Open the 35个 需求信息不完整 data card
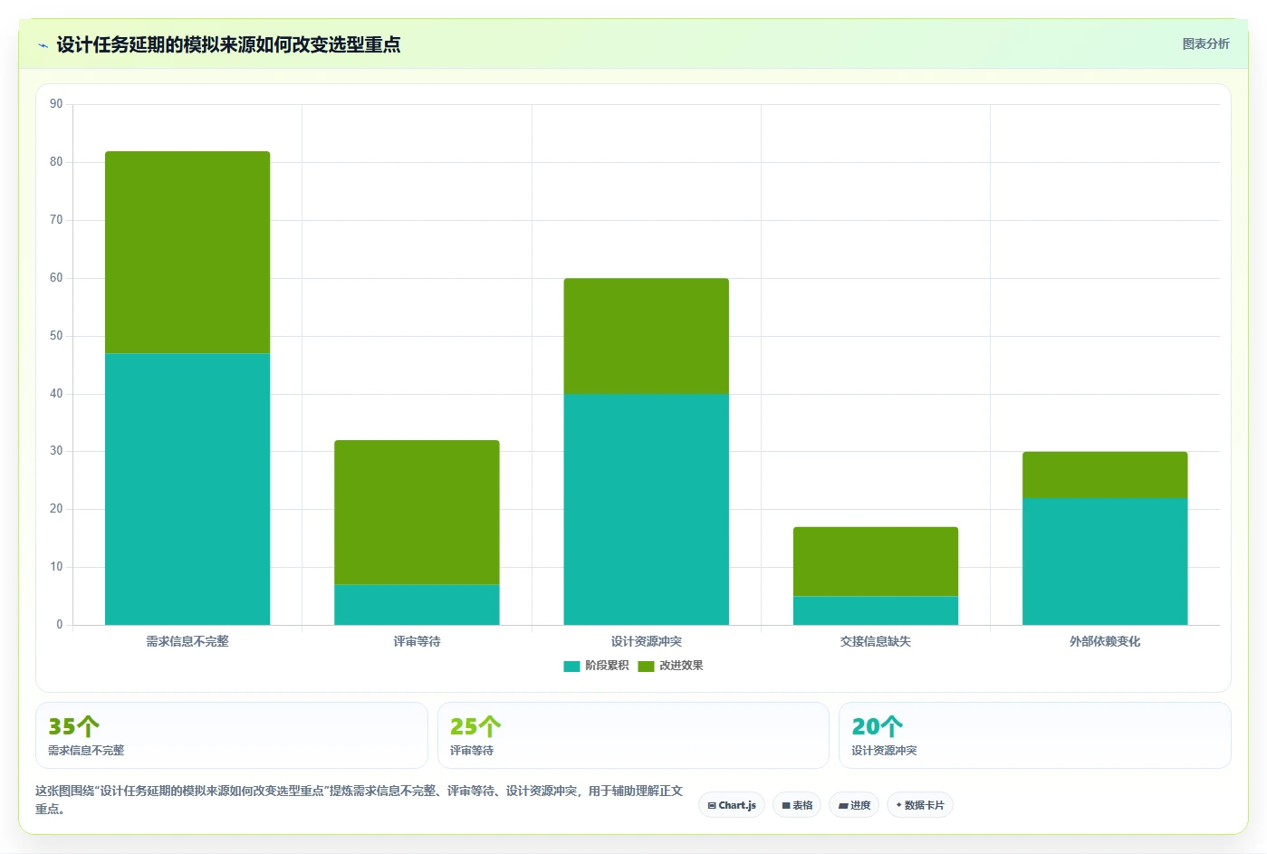Screen dimensions: 1267x854 [232, 735]
